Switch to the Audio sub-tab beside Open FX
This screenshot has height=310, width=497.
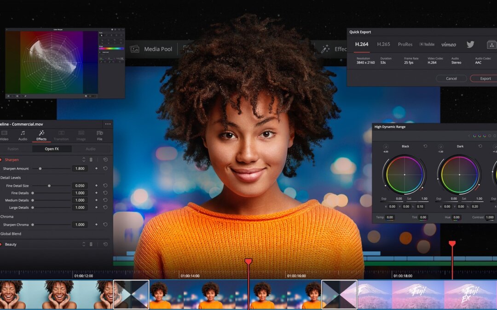(x=90, y=149)
